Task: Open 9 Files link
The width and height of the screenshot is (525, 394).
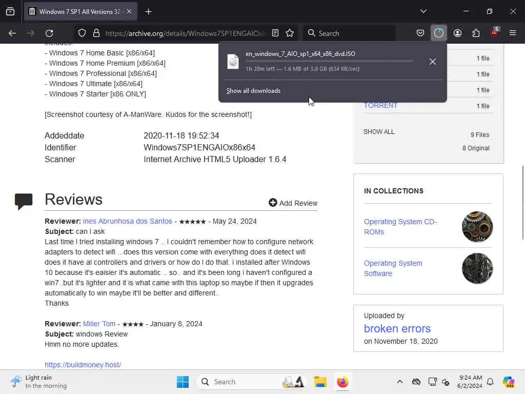Action: [x=480, y=135]
